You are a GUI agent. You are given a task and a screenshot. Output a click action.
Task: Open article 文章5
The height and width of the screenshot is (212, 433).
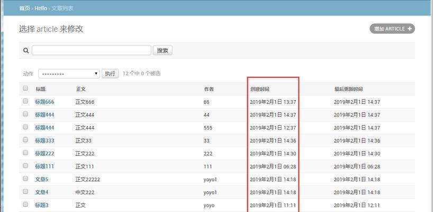click(42, 179)
